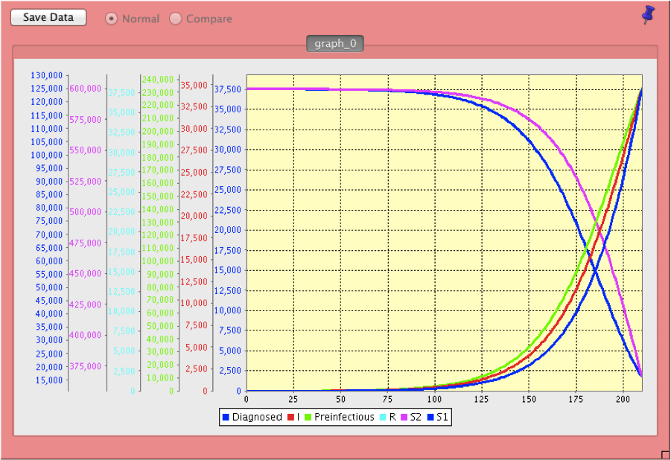Viewport: 671px width, 460px height.
Task: Click the resize grip at window corner
Action: coord(666,455)
